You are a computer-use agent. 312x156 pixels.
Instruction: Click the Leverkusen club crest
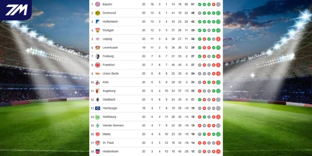click(x=97, y=48)
